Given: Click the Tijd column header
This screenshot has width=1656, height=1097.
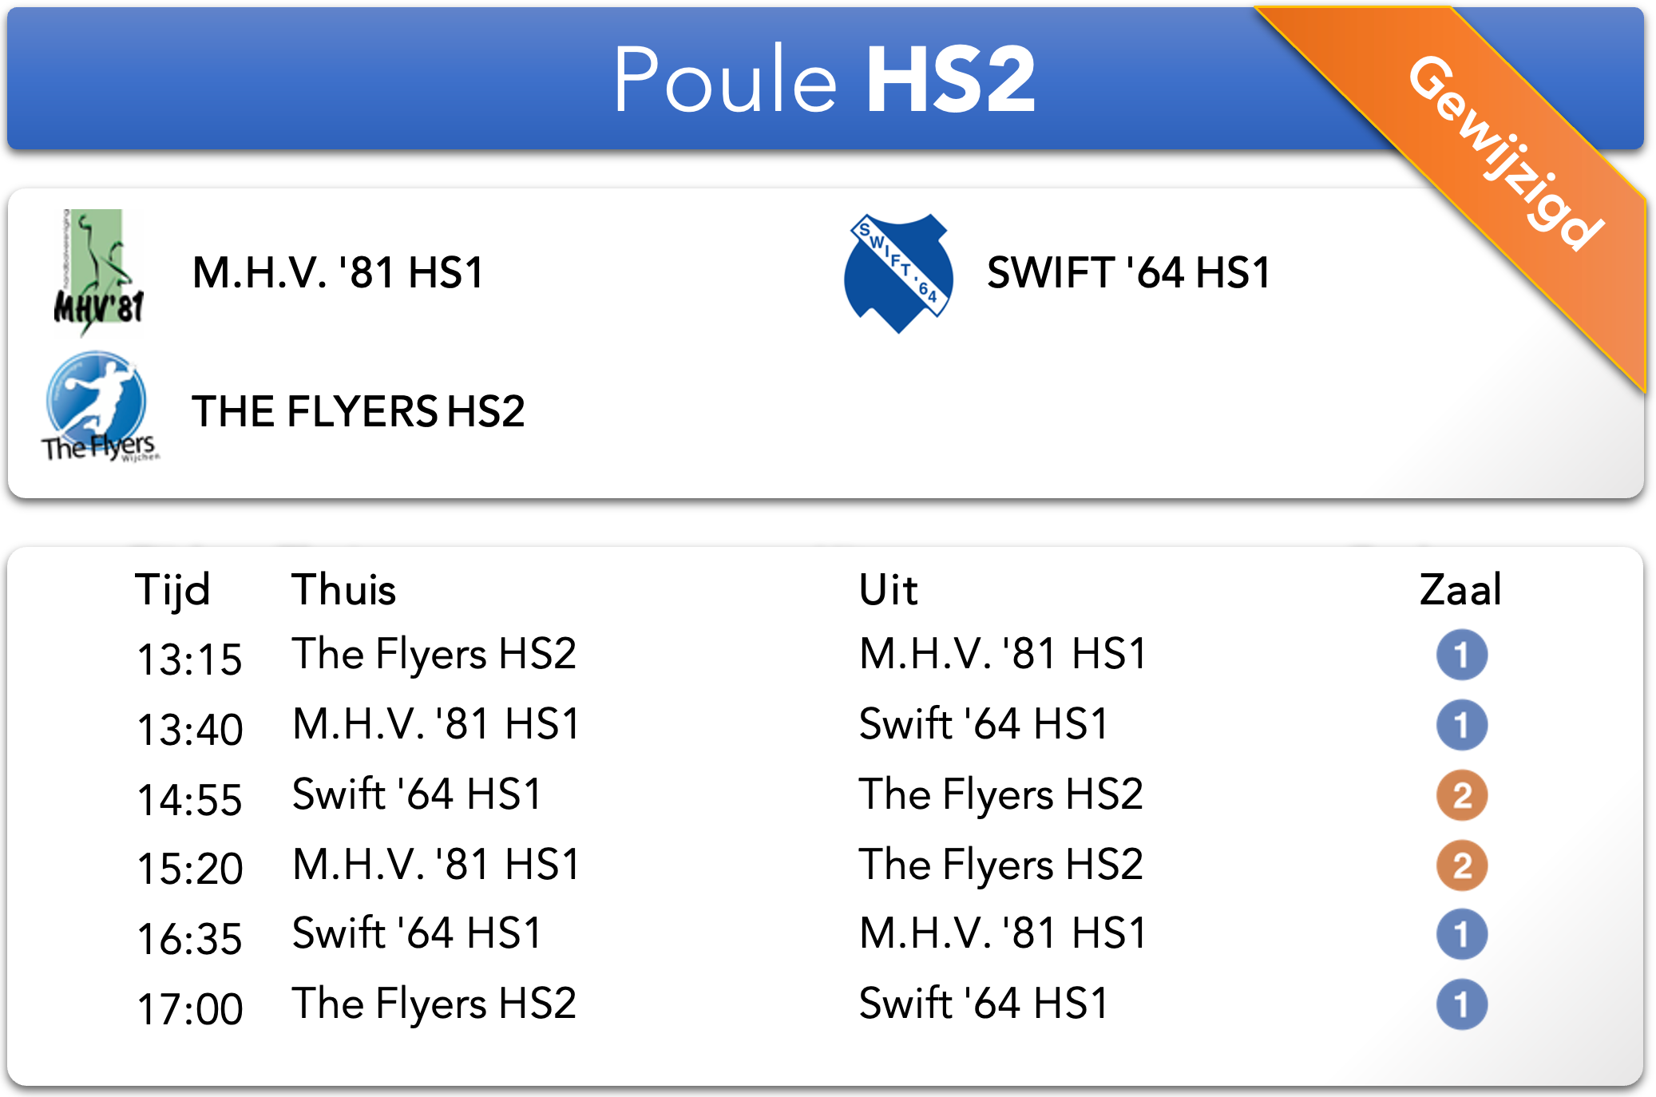Looking at the screenshot, I should point(172,592).
